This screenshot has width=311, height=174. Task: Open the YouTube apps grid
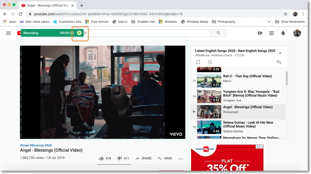[x=272, y=33]
